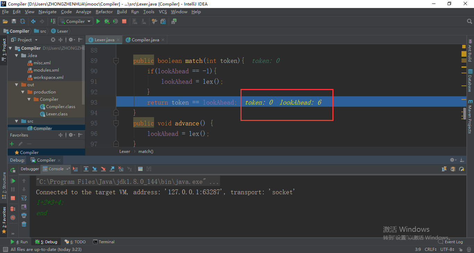Stop the process with the red square toolbar icon
This screenshot has width=474, height=253.
click(x=124, y=21)
